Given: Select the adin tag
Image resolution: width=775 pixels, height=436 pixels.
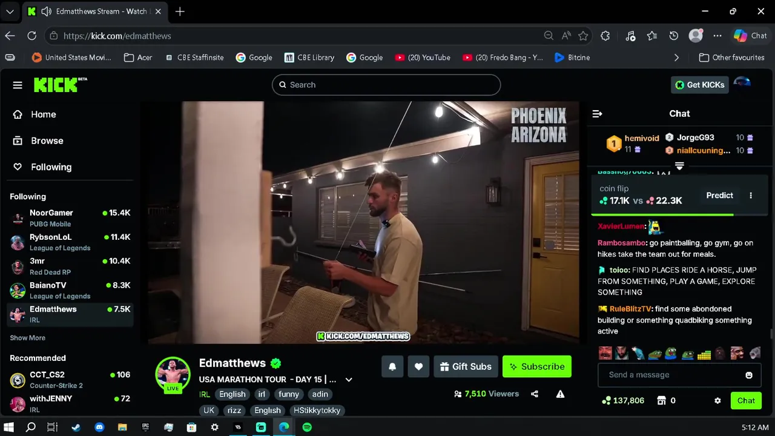Looking at the screenshot, I should [320, 394].
